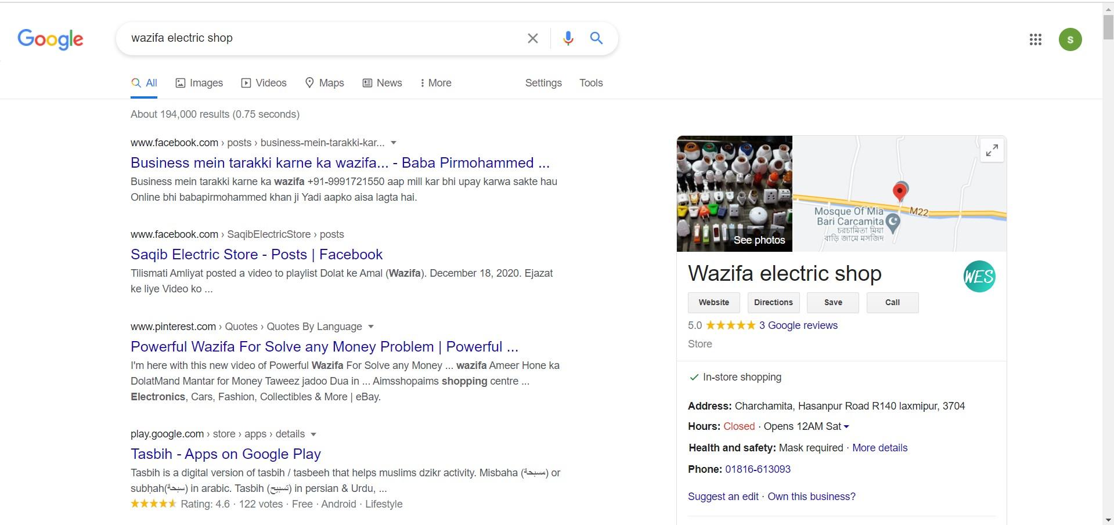Click the See photos thumbnail

(734, 194)
